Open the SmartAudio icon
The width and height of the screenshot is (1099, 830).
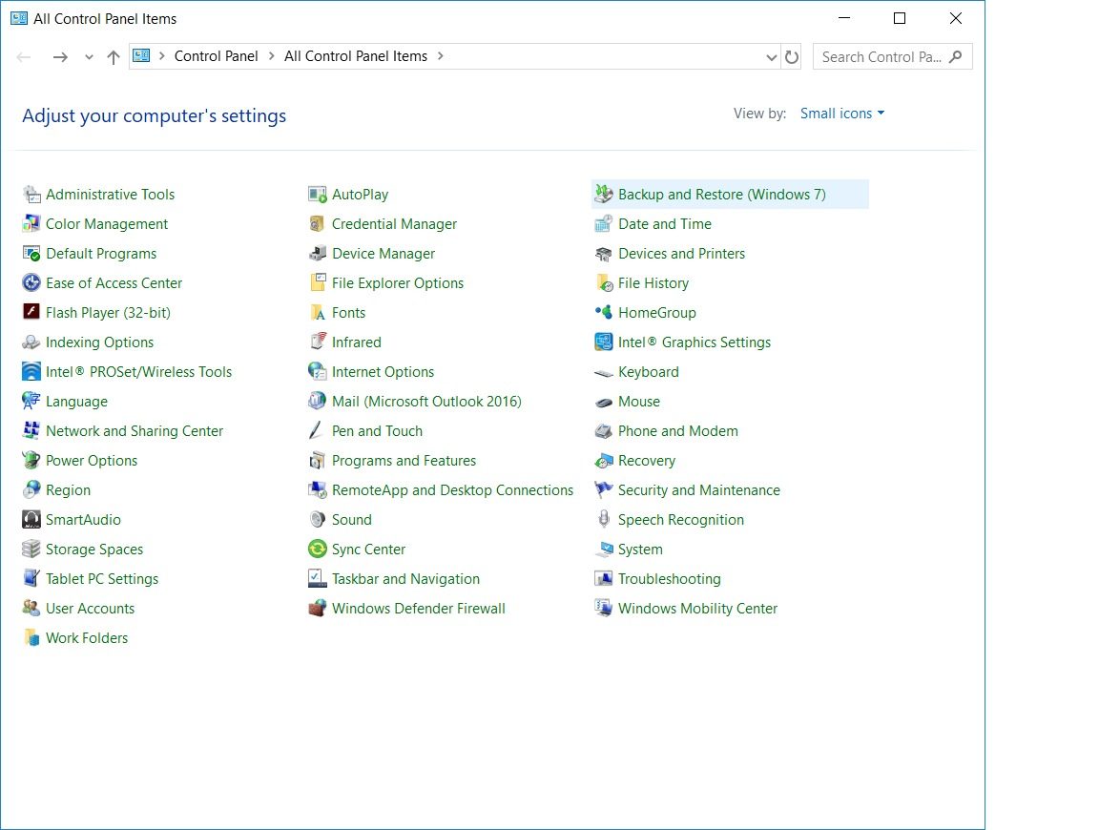tap(31, 519)
